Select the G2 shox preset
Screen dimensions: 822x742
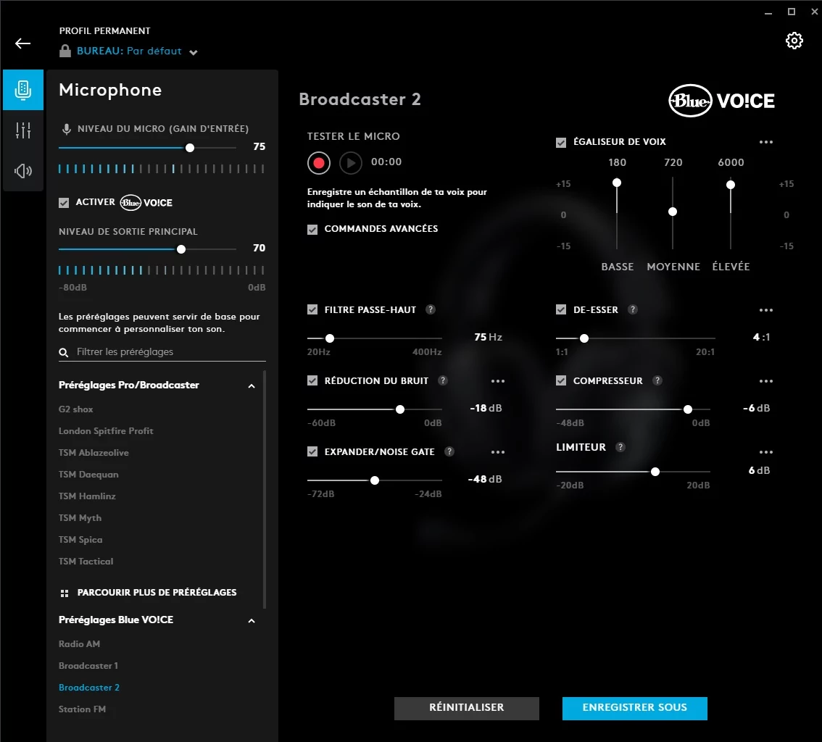click(x=76, y=409)
